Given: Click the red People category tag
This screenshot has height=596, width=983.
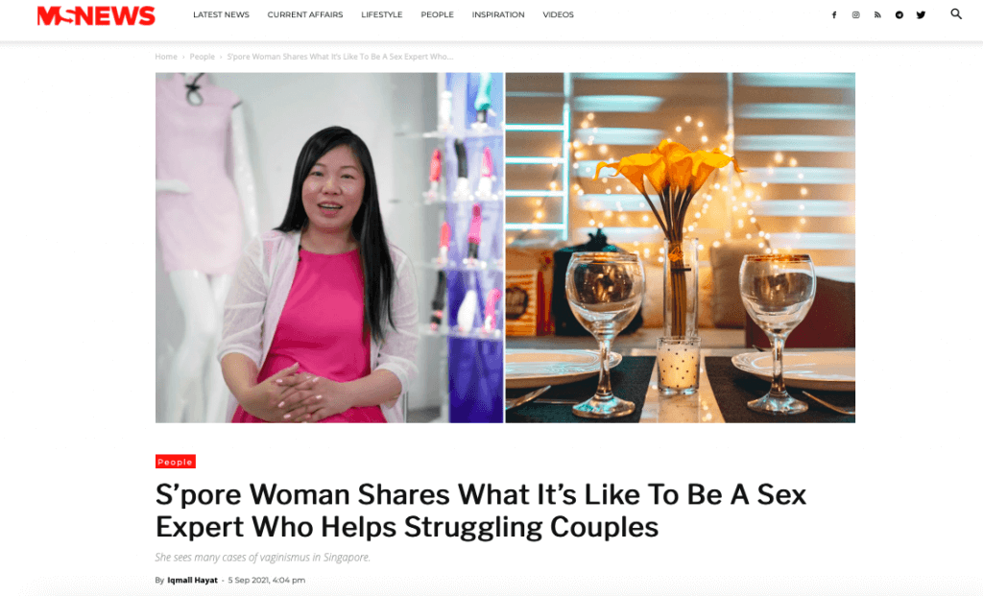Looking at the screenshot, I should coord(176,462).
